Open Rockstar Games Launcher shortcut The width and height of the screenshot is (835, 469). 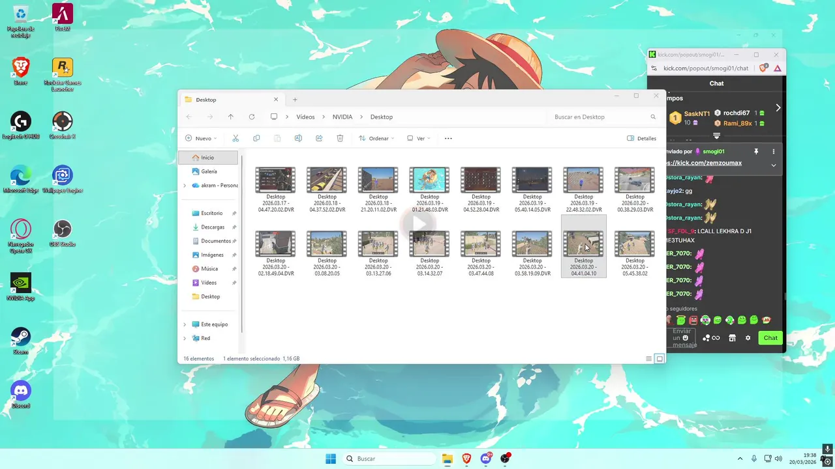pyautogui.click(x=63, y=74)
